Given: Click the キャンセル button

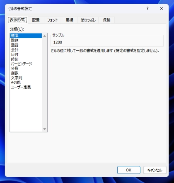Looking at the screenshot, I should click(x=155, y=170).
